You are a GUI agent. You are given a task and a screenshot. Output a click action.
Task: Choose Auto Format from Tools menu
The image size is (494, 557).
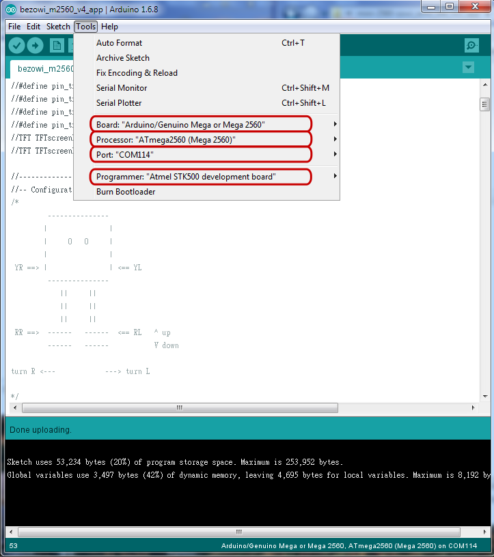tap(206, 43)
